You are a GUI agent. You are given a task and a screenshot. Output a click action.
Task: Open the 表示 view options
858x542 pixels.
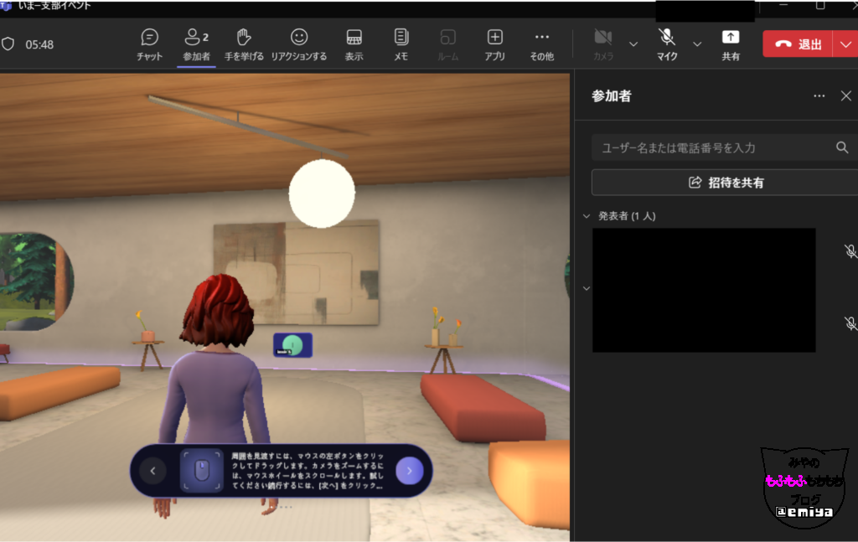pos(354,44)
